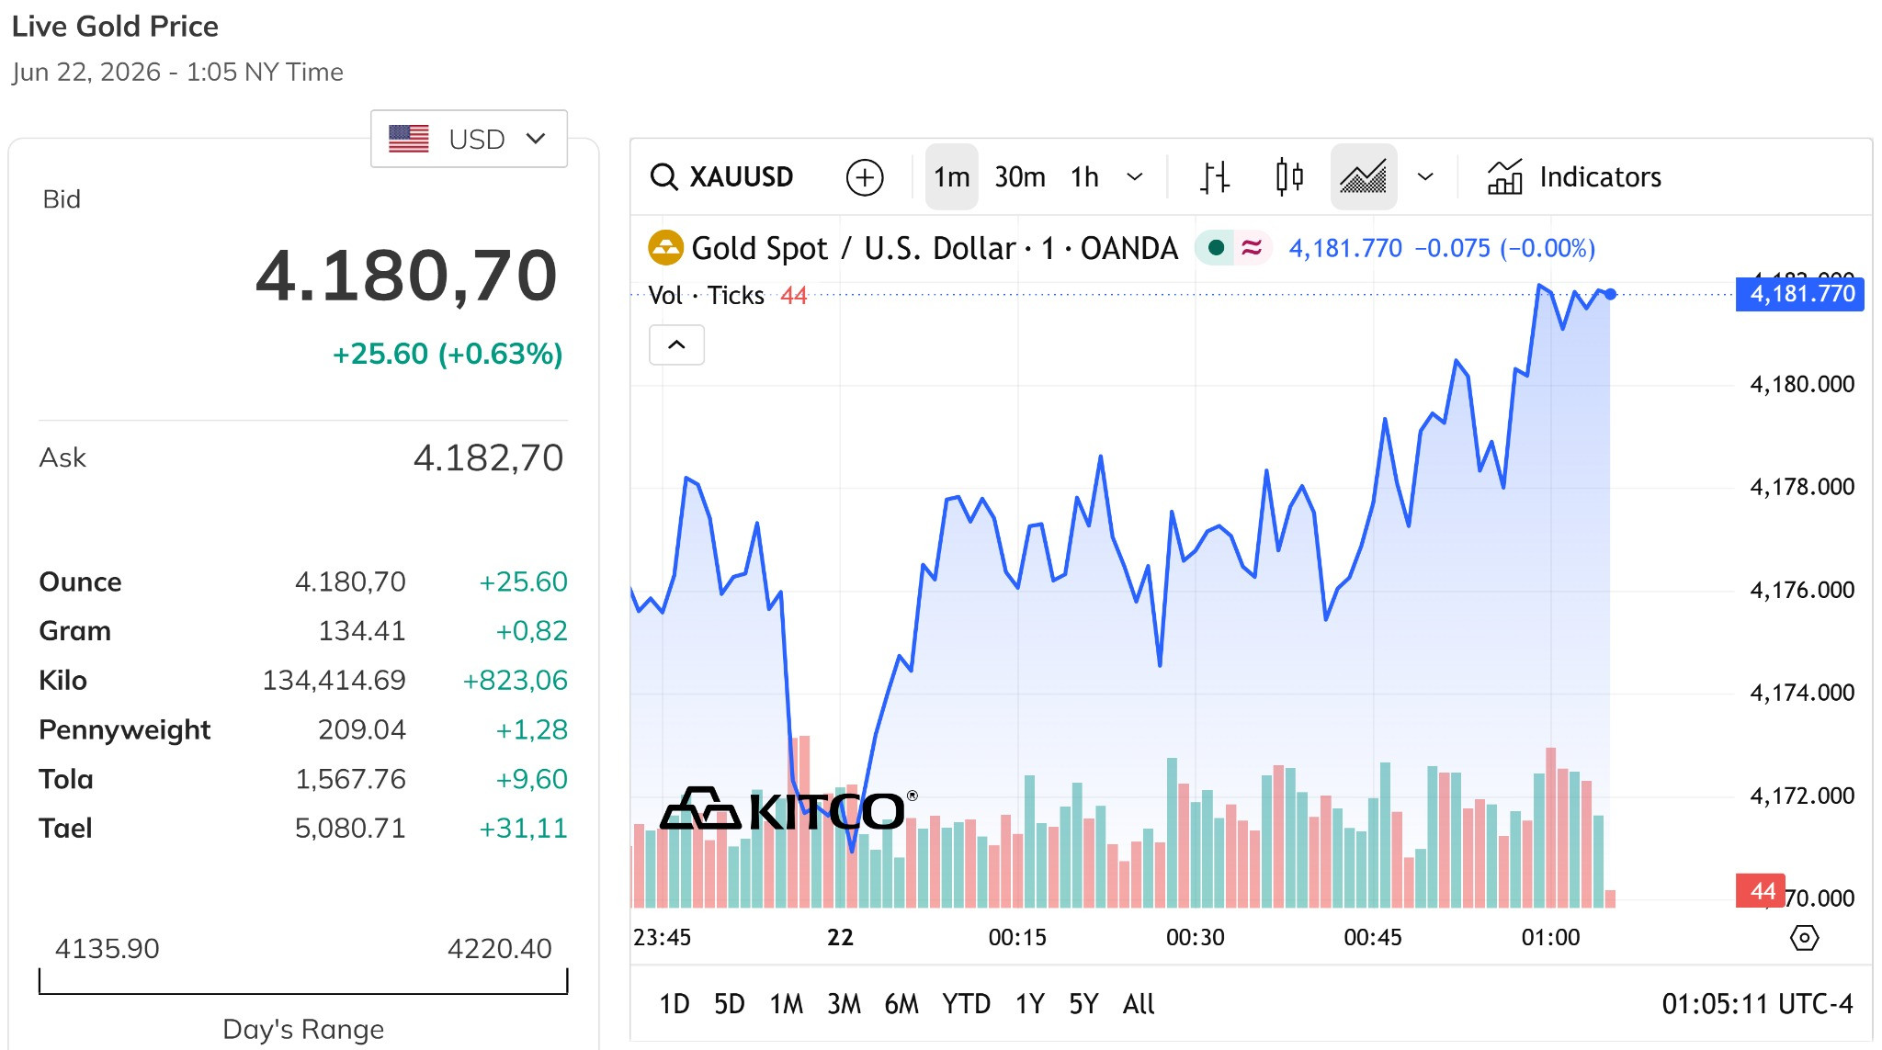Expand chart style options chevron
Screen dimensions: 1882x1050
(1425, 176)
